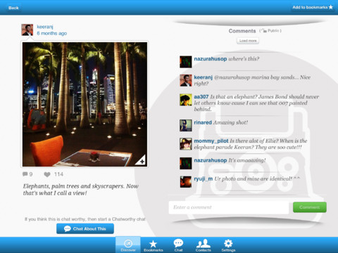Click Add to bookmarks star
Viewport: 338px width, 253px height.
(313, 7)
